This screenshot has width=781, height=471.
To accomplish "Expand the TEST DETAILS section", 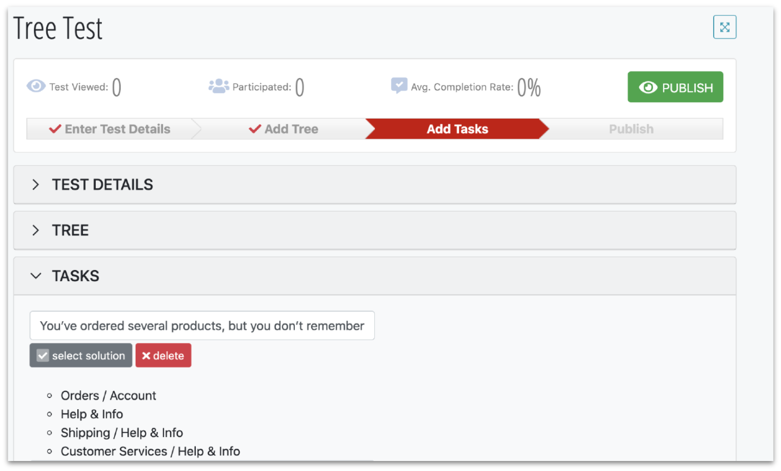I will point(374,185).
